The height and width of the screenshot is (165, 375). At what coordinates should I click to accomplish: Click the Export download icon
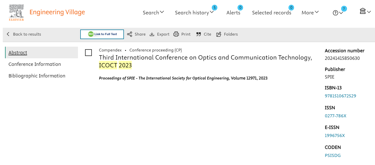tap(152, 34)
